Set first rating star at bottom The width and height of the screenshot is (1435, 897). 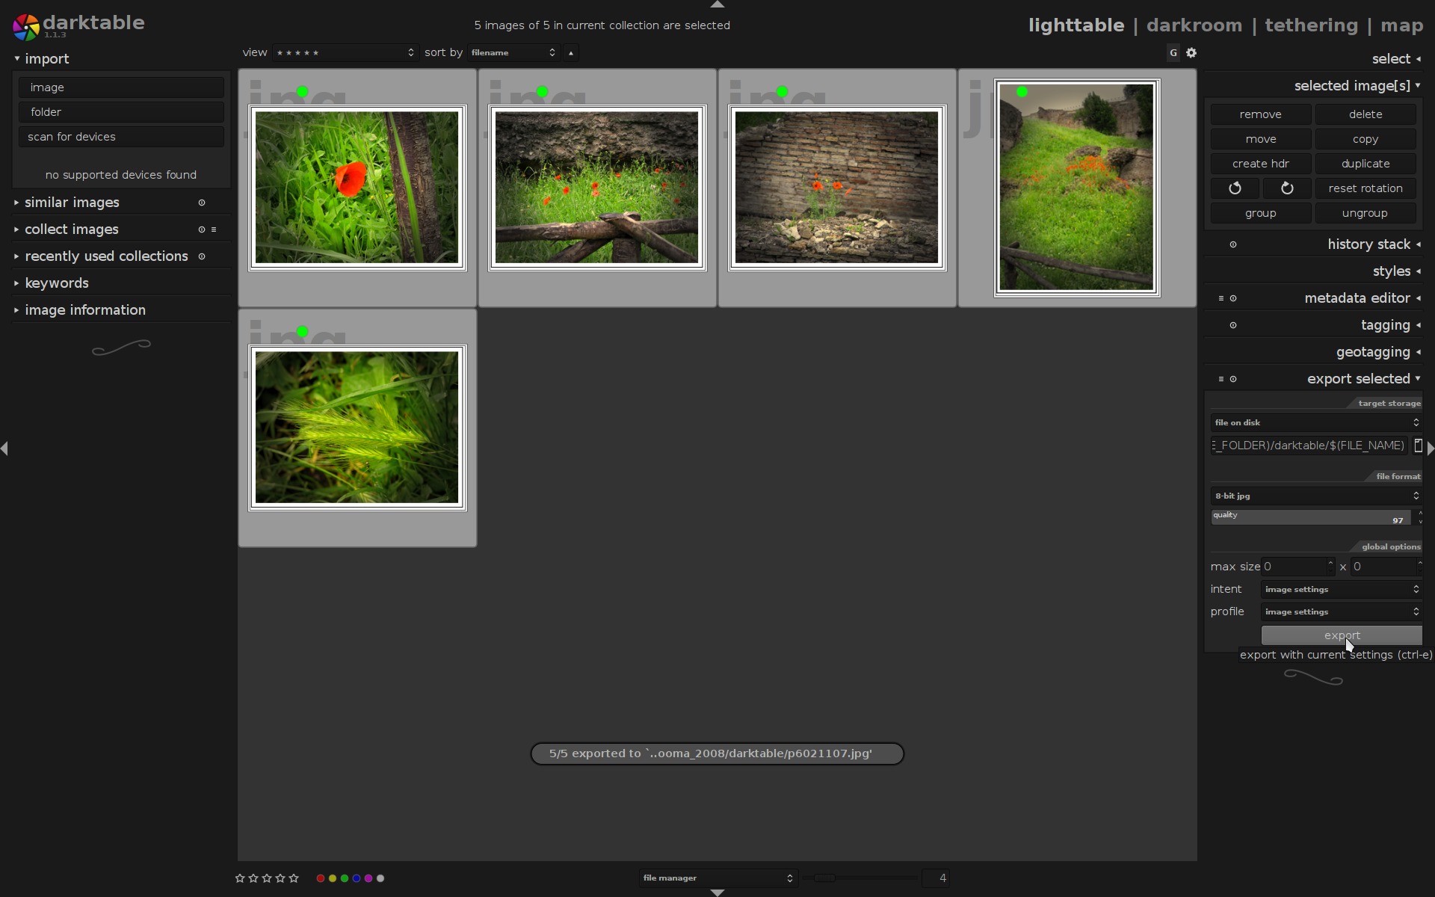tap(240, 878)
